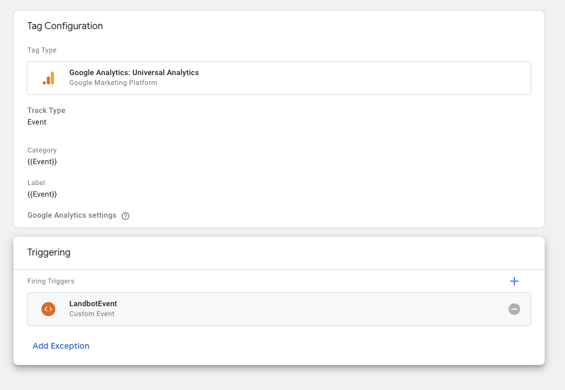Click the Category {{Event}} value

pyautogui.click(x=42, y=162)
